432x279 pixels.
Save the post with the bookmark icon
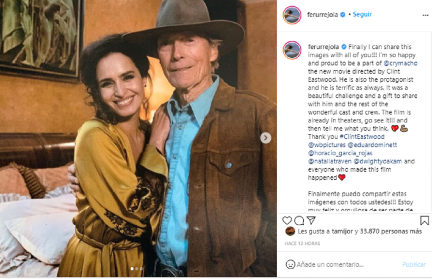[x=424, y=220]
